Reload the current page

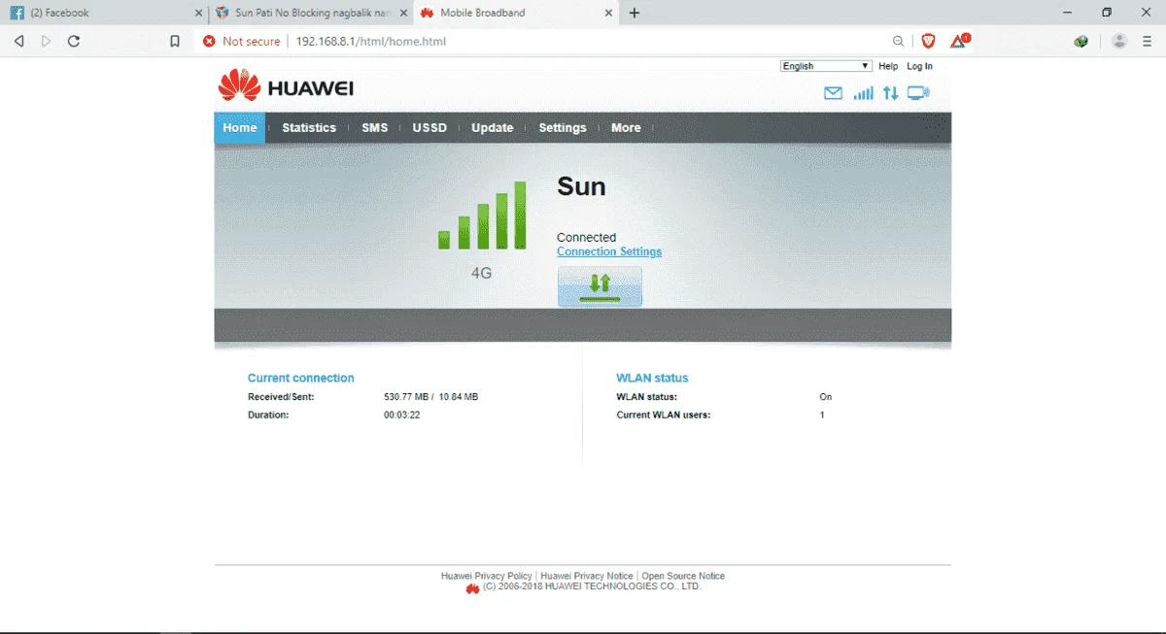(74, 41)
